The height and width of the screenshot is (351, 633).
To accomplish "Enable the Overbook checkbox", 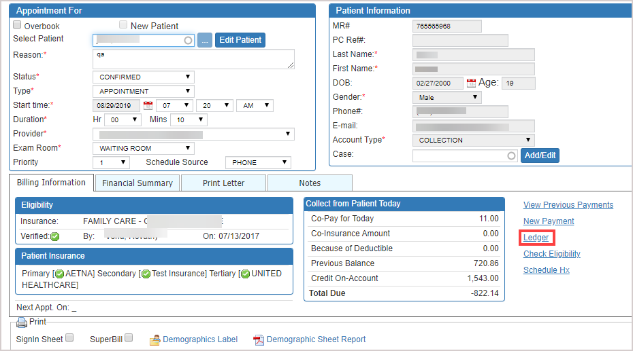I will tap(18, 26).
